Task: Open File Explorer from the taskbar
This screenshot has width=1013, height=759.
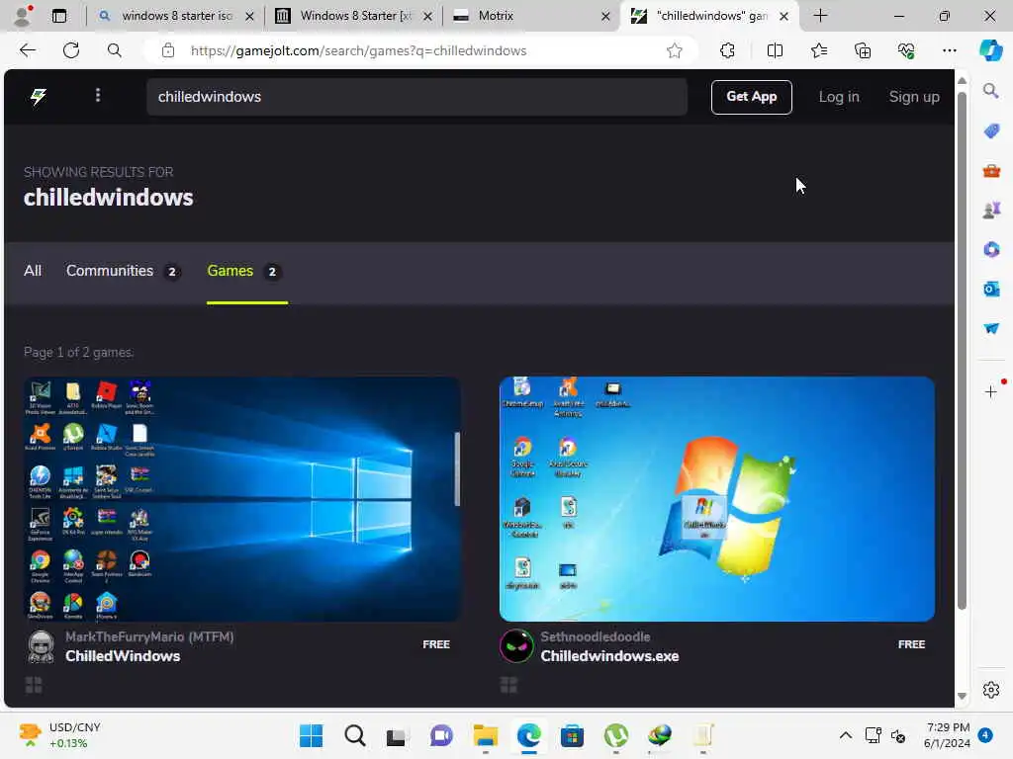Action: 485,735
